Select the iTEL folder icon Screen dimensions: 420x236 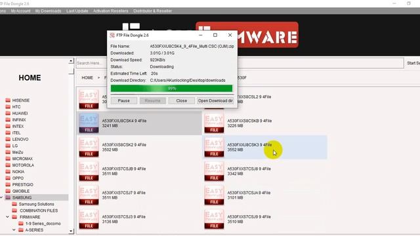pos(8,132)
